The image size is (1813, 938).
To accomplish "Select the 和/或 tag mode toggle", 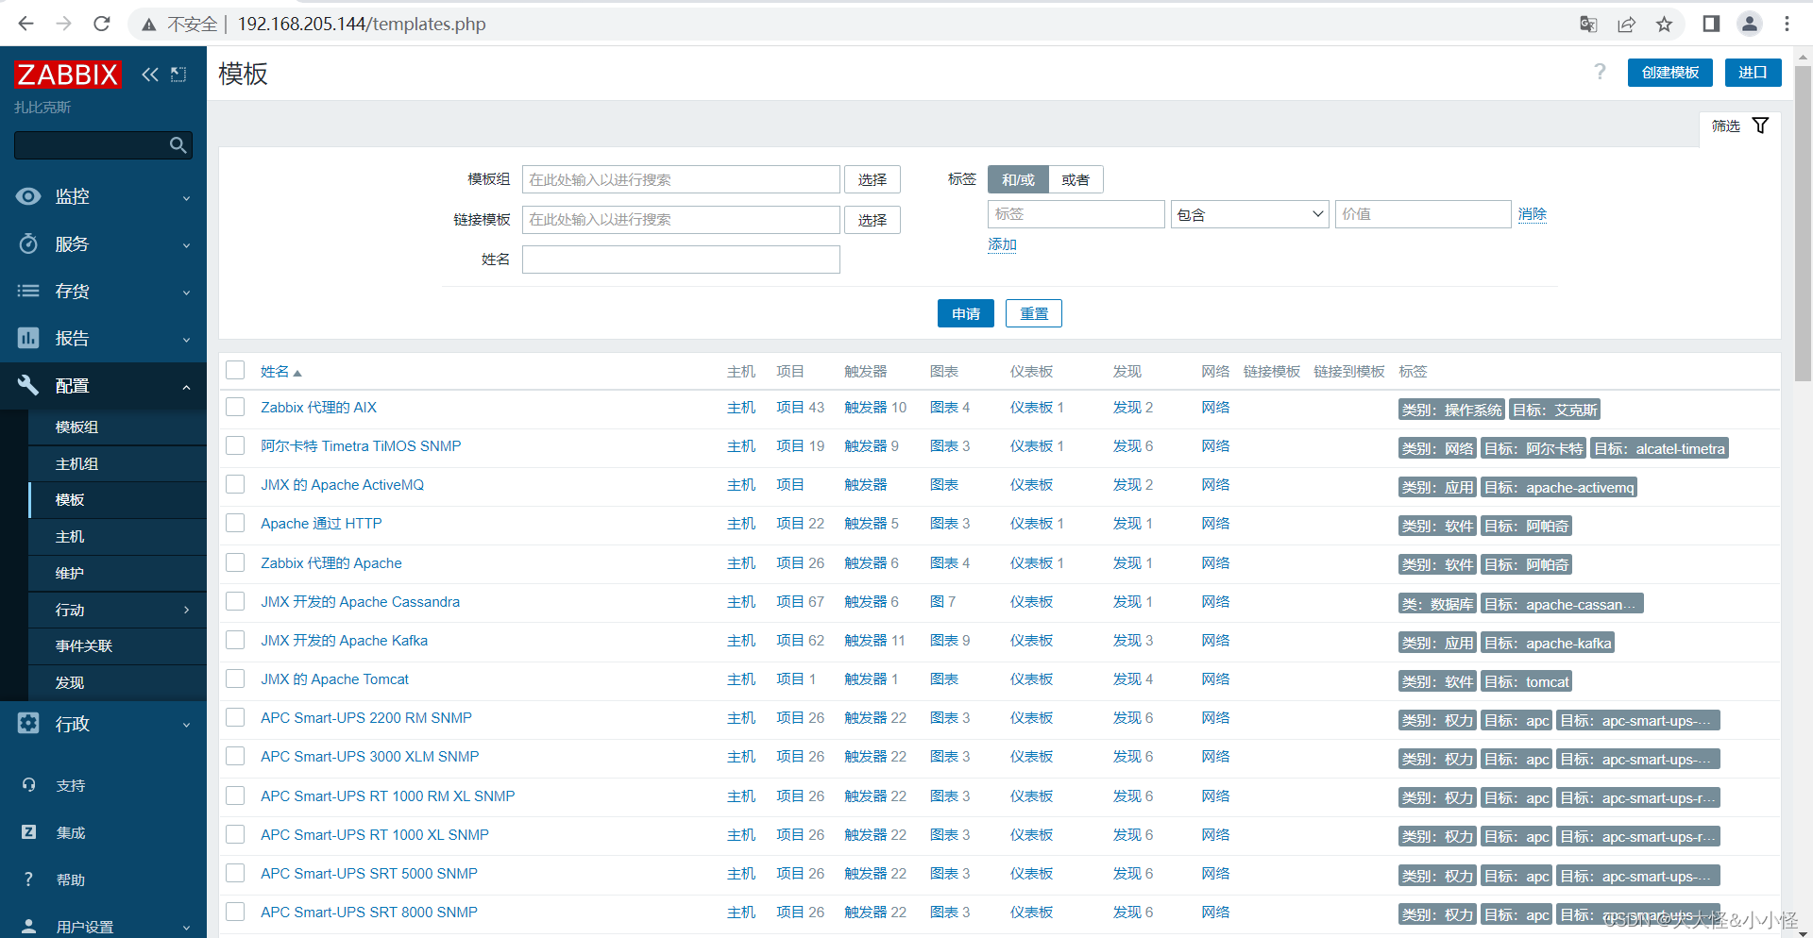I will click(1018, 179).
